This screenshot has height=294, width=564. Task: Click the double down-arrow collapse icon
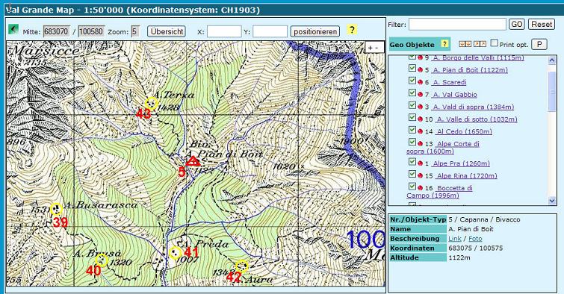(465, 44)
